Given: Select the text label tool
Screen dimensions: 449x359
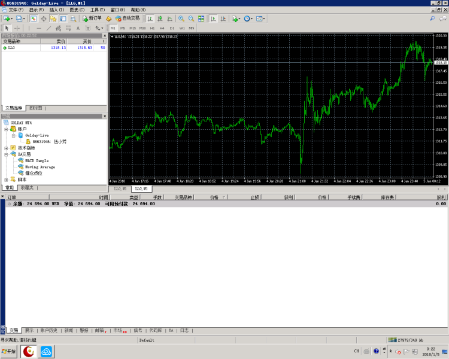Looking at the screenshot, I should tap(88, 28).
